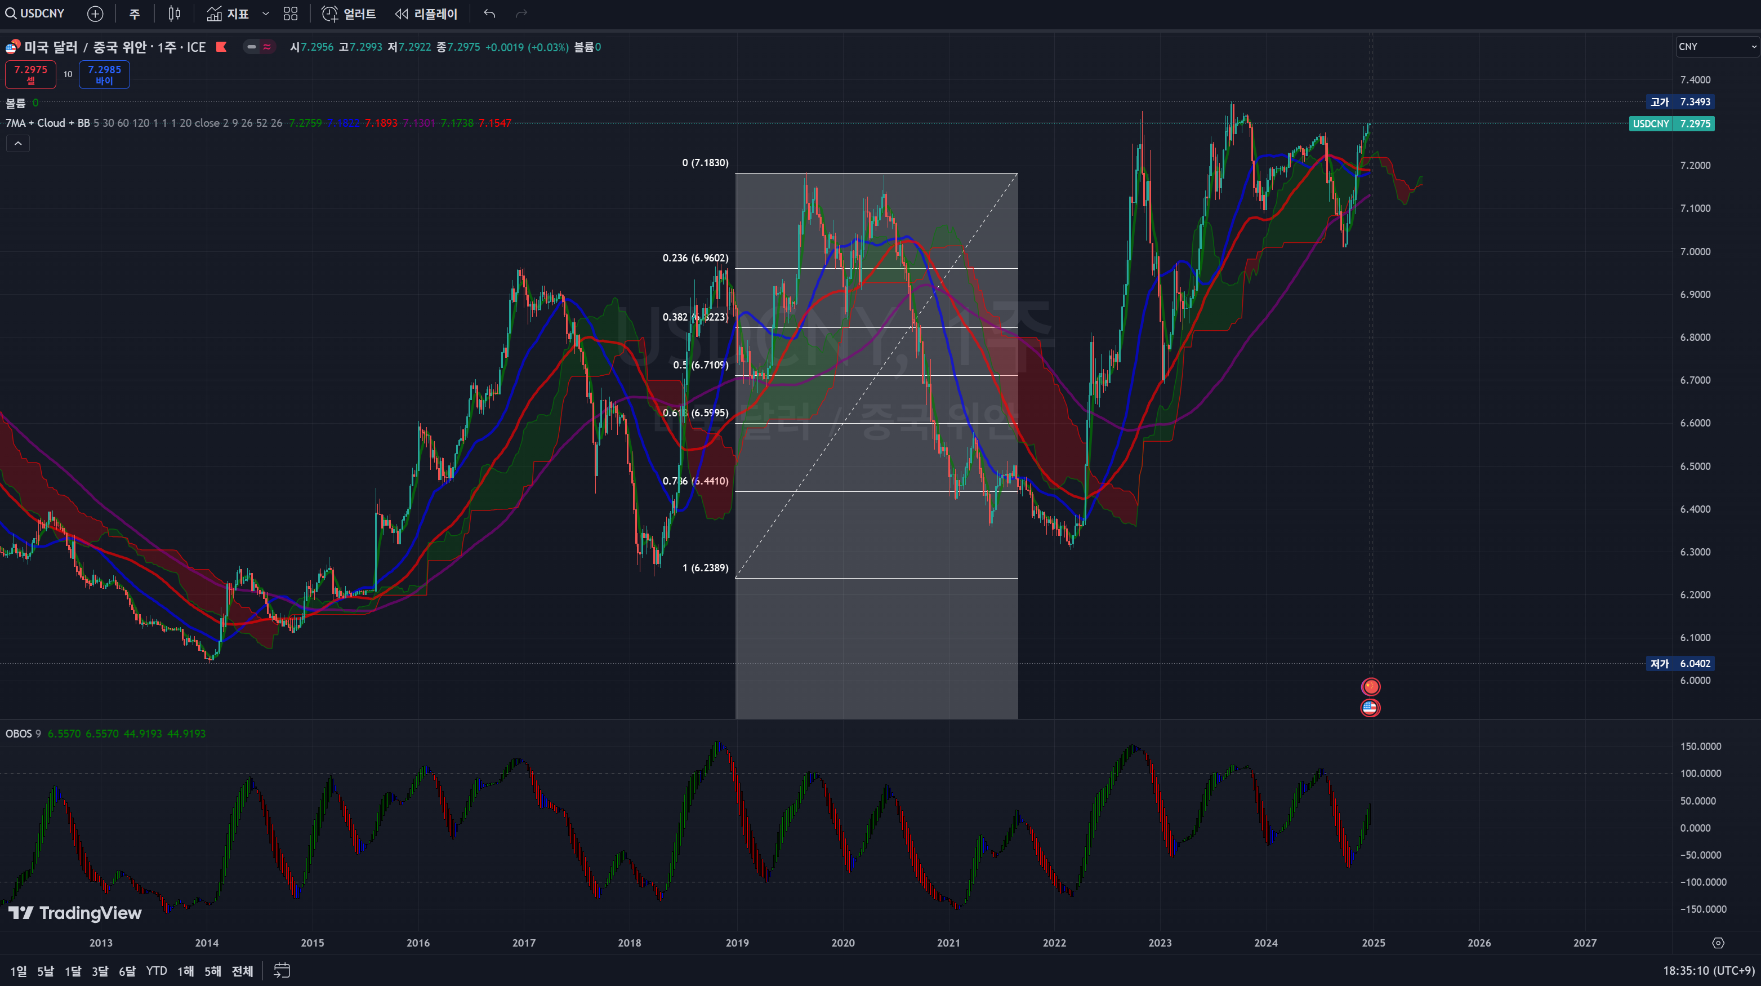The width and height of the screenshot is (1761, 986).
Task: Open the candlestick chart style selector
Action: pos(175,14)
